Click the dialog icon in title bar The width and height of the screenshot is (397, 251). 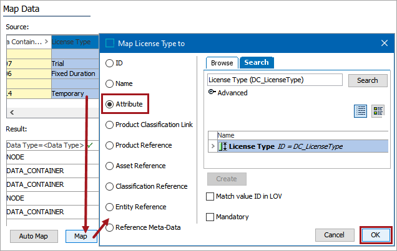pos(110,43)
